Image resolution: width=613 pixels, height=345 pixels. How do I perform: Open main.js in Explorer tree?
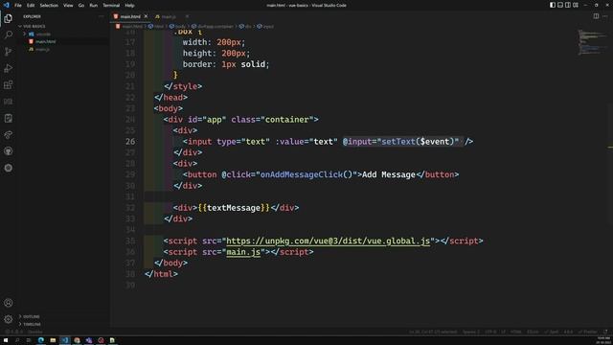(x=42, y=49)
